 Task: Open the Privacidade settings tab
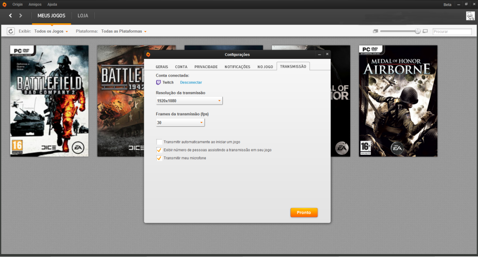[206, 67]
